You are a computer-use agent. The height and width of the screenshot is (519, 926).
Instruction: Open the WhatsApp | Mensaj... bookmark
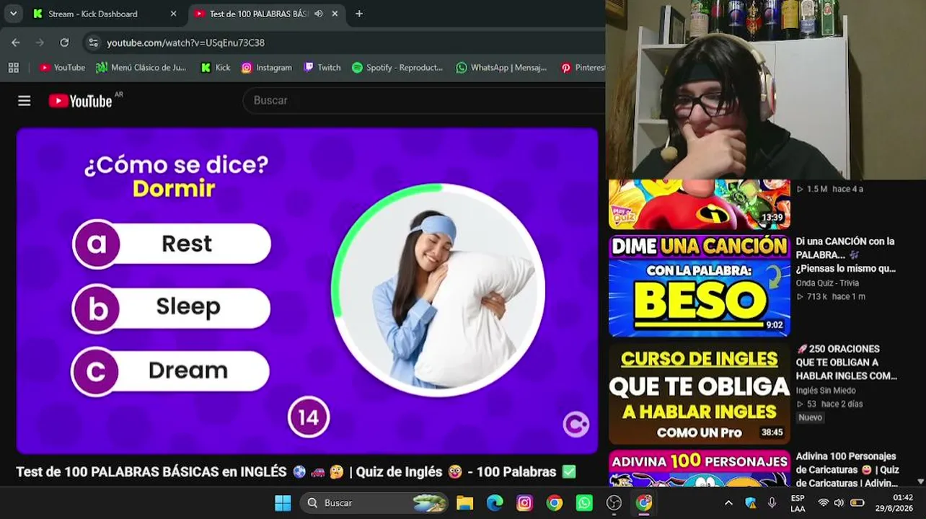[x=501, y=67]
